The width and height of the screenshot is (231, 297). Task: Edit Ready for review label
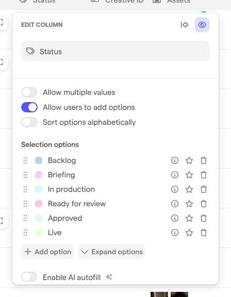(77, 204)
